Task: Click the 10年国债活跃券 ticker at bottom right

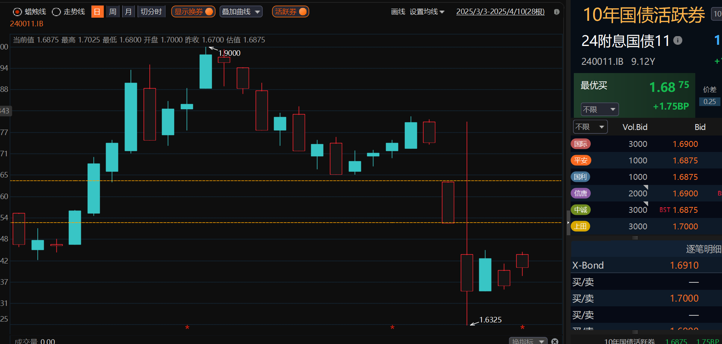Action: click(629, 341)
